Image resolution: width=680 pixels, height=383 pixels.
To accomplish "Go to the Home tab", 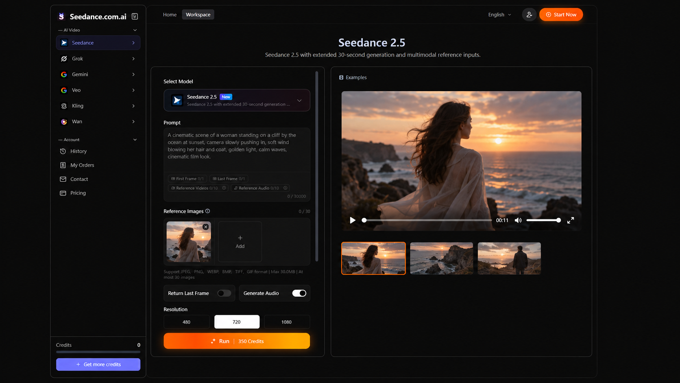I will pyautogui.click(x=170, y=15).
